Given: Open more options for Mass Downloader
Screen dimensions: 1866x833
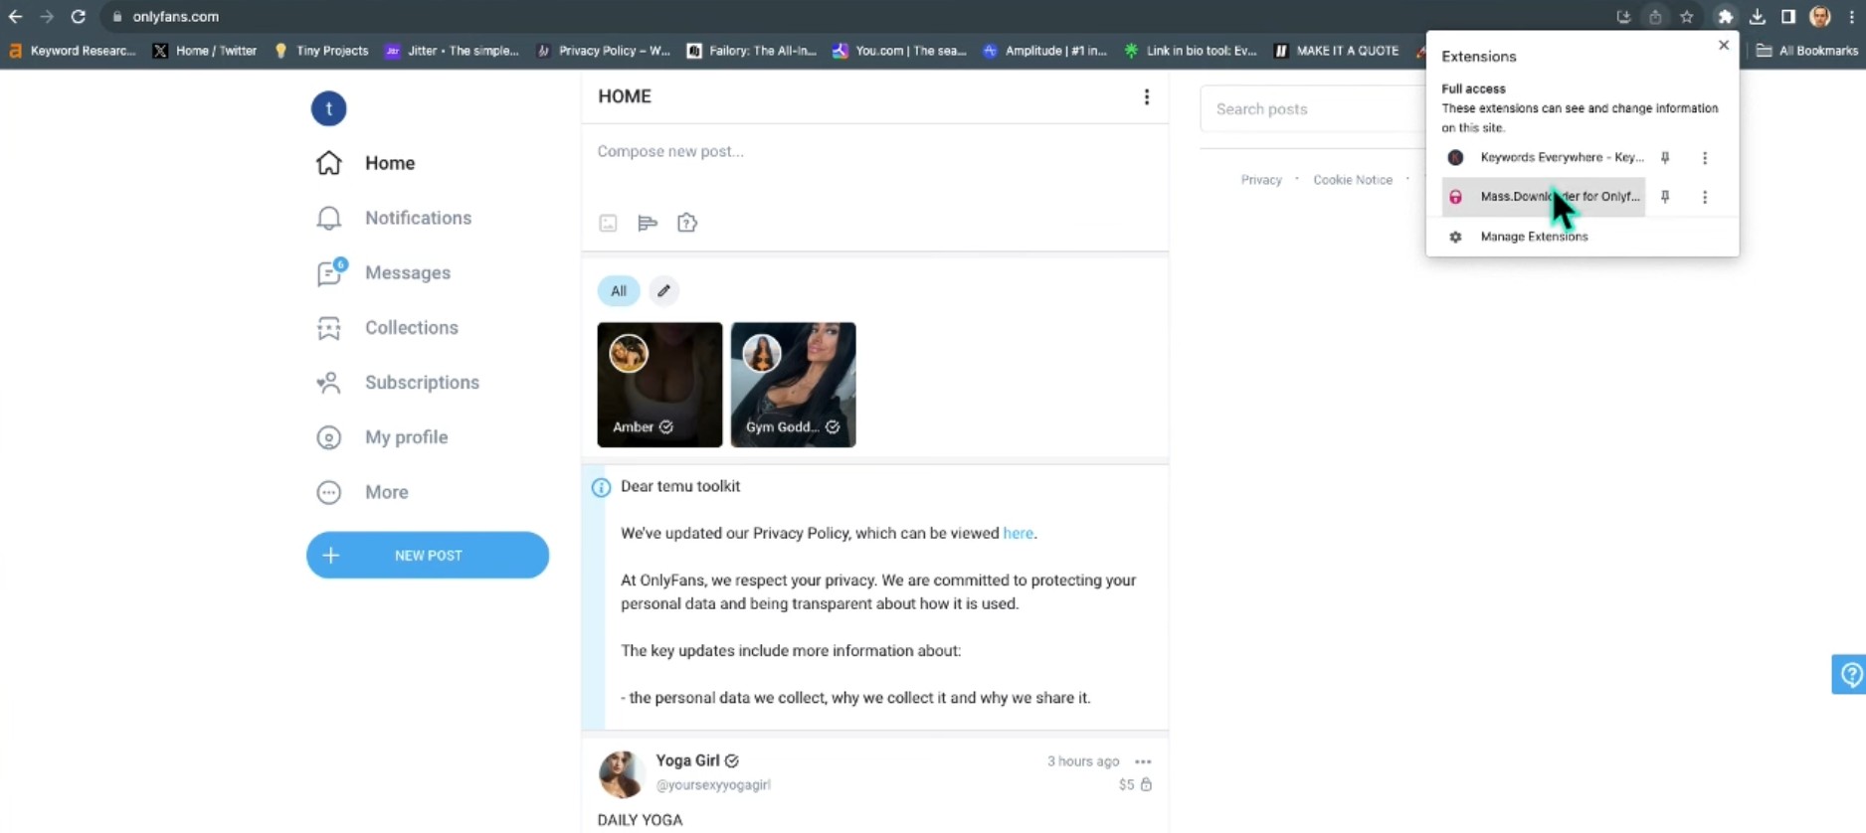Looking at the screenshot, I should (x=1705, y=197).
